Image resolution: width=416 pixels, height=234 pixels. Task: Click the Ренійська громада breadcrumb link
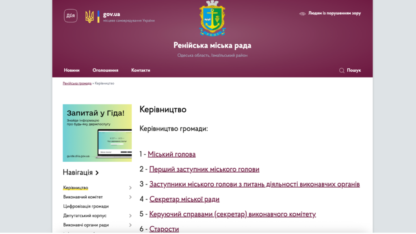coord(77,83)
